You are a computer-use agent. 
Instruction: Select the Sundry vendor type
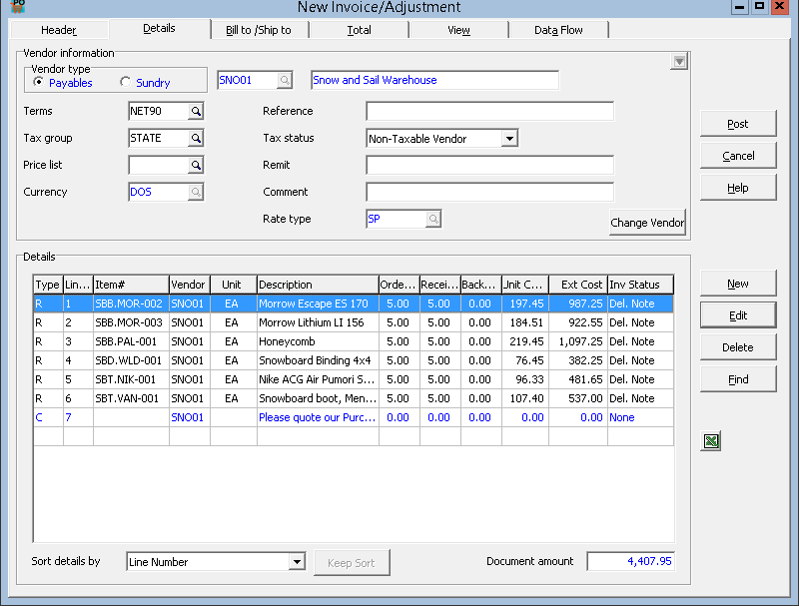[x=126, y=83]
